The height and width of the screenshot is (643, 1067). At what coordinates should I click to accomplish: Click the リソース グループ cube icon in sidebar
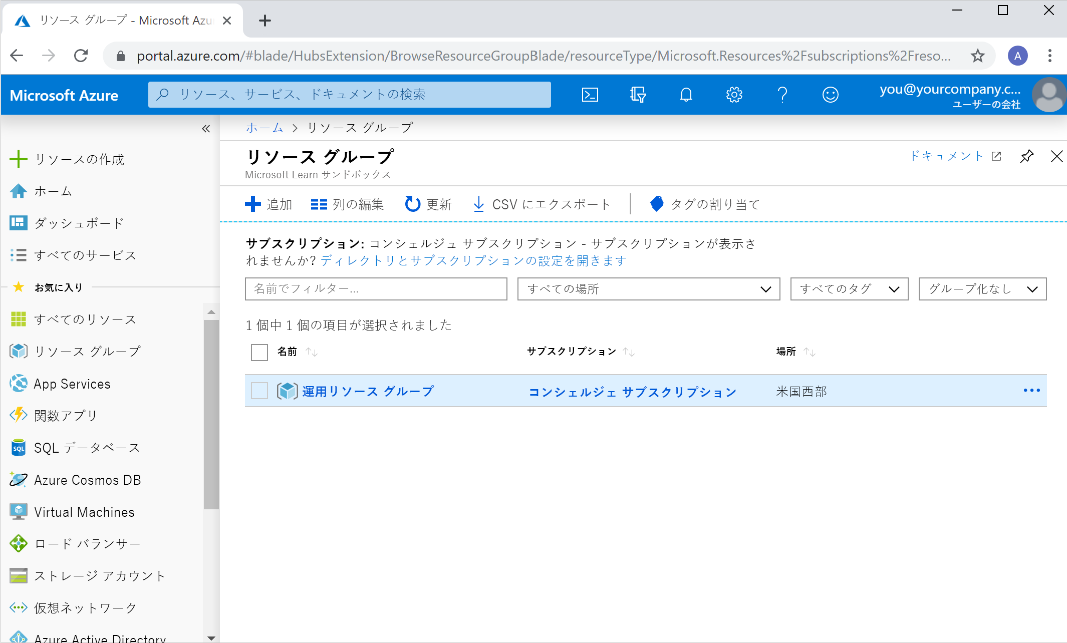(19, 351)
